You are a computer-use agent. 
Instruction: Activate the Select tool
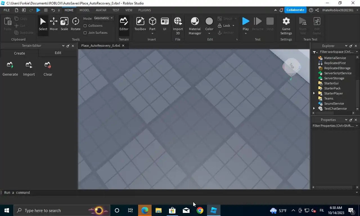click(x=43, y=24)
